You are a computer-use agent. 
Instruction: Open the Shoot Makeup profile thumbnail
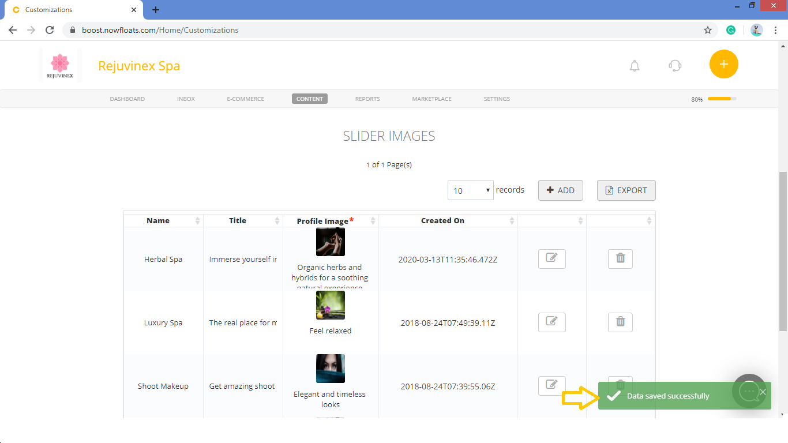[x=331, y=369]
